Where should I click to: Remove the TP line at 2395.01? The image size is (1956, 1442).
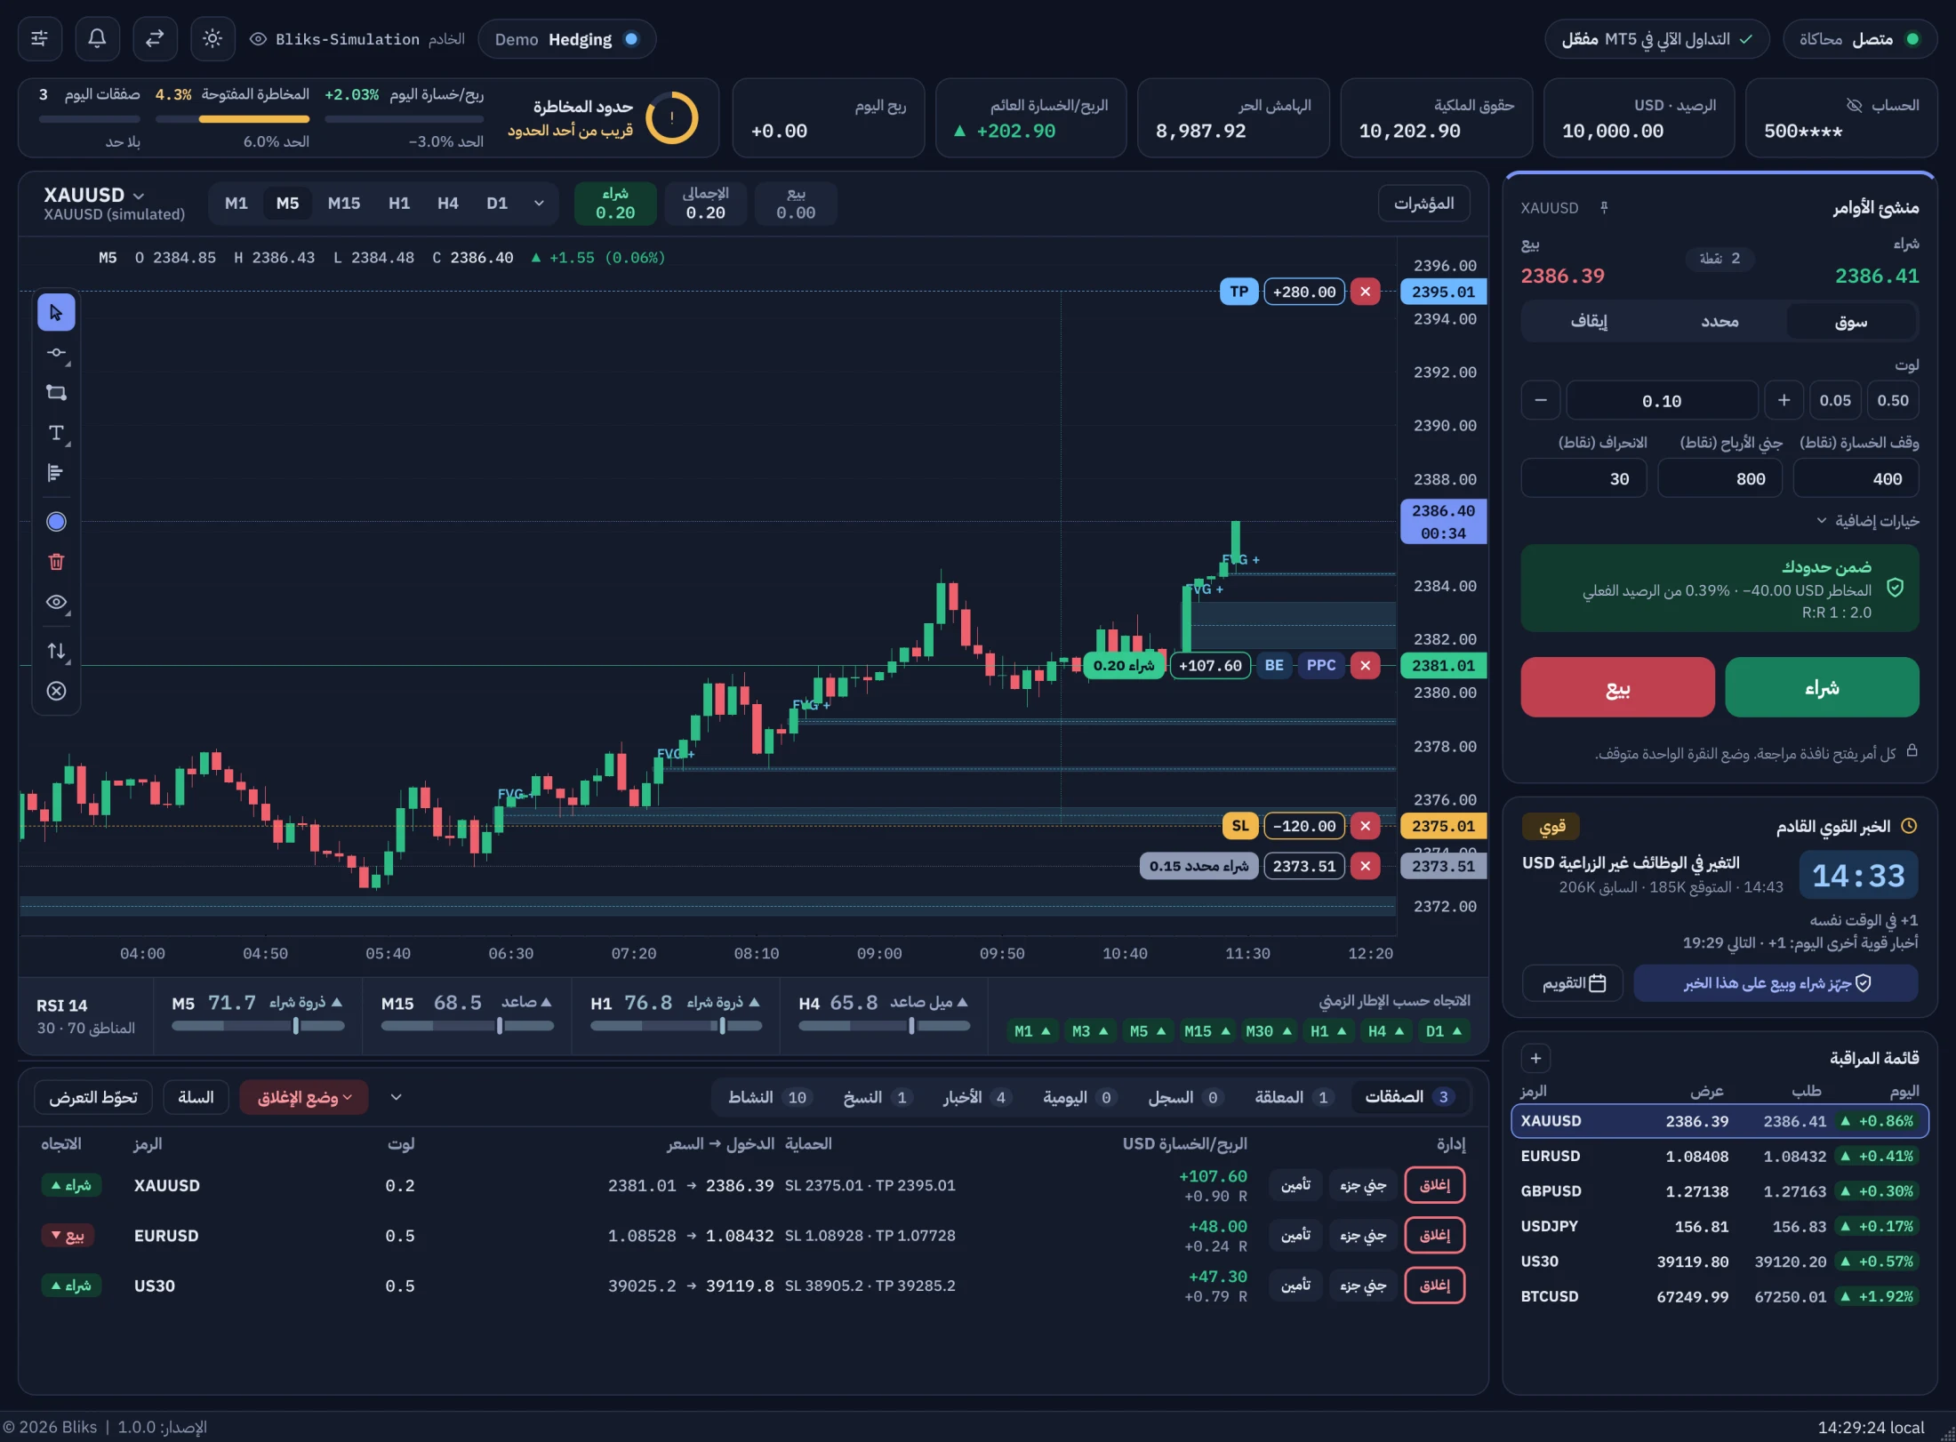pyautogui.click(x=1365, y=292)
